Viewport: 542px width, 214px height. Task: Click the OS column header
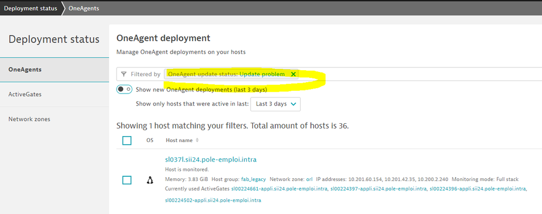(x=150, y=141)
